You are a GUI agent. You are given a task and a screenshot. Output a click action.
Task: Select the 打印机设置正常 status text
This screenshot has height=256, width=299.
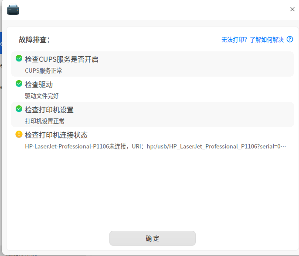(44, 121)
